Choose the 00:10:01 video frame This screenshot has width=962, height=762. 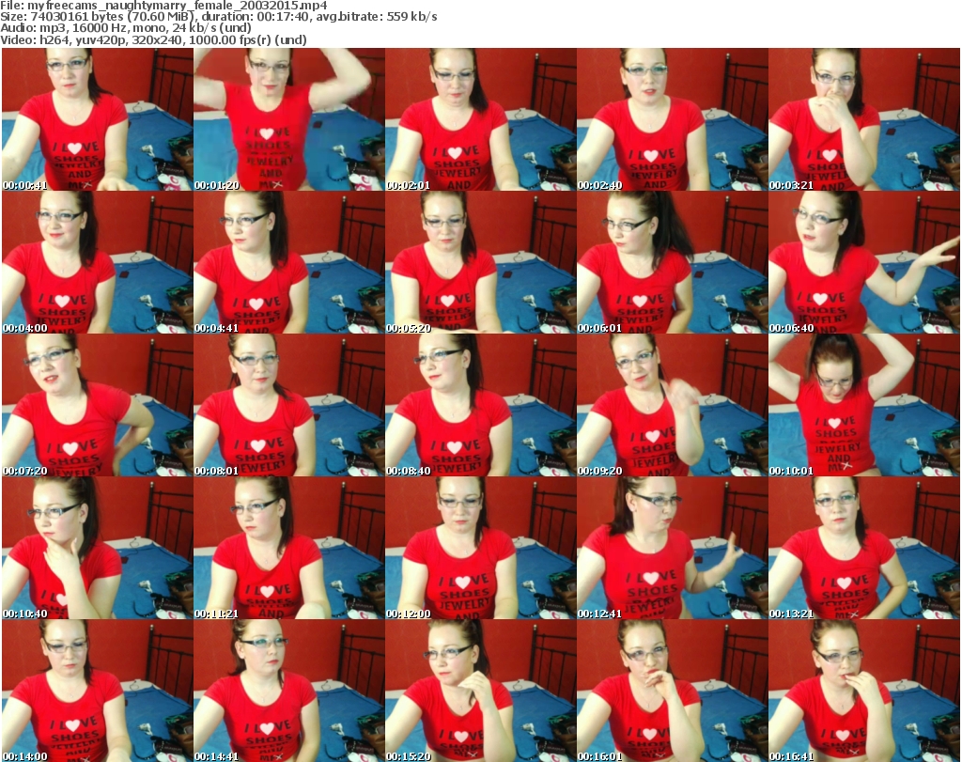(864, 406)
